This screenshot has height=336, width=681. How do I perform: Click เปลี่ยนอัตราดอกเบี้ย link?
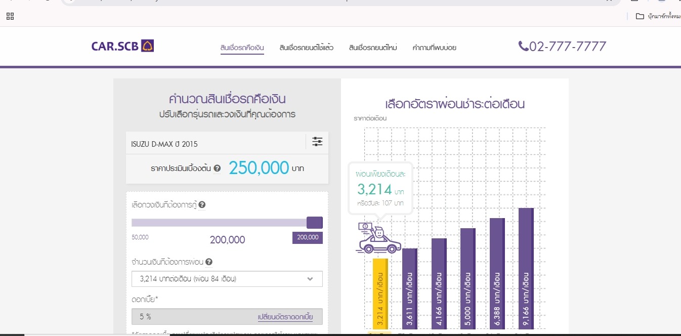pyautogui.click(x=285, y=317)
